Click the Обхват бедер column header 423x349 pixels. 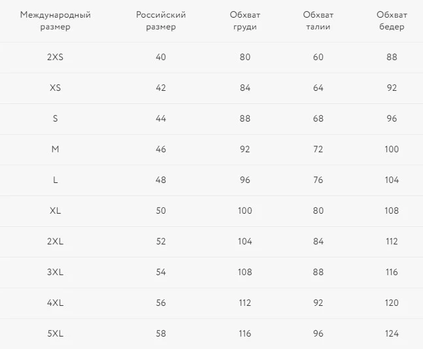pyautogui.click(x=392, y=20)
